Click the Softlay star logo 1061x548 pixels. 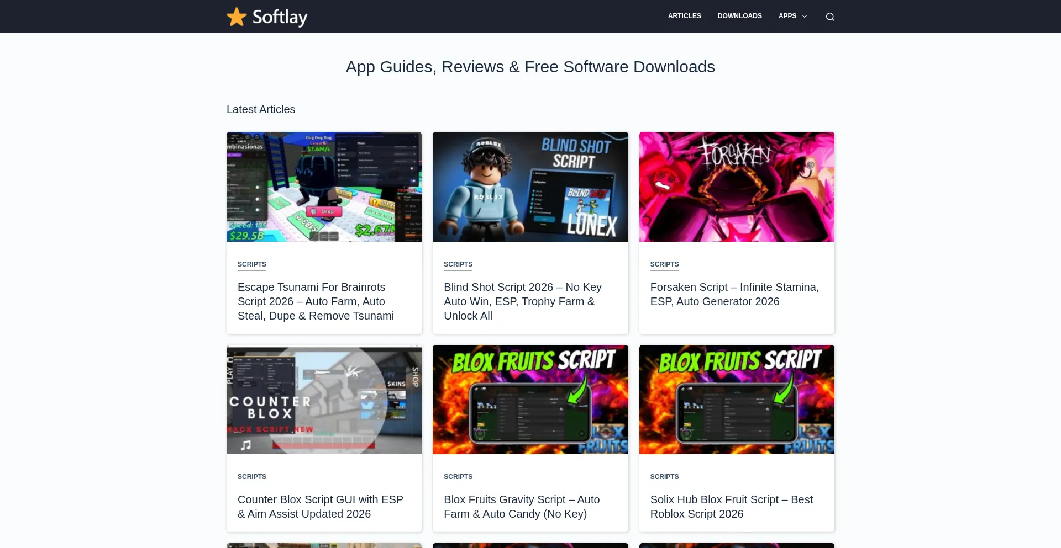pyautogui.click(x=237, y=17)
